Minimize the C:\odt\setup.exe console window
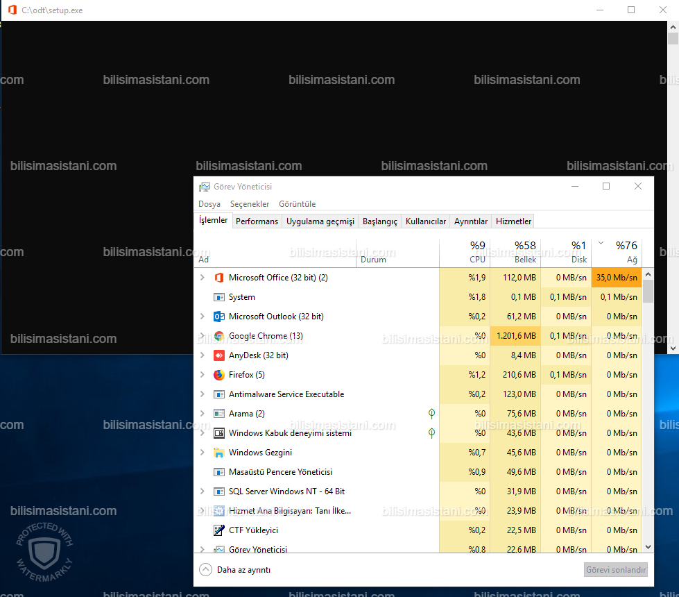 pyautogui.click(x=600, y=10)
